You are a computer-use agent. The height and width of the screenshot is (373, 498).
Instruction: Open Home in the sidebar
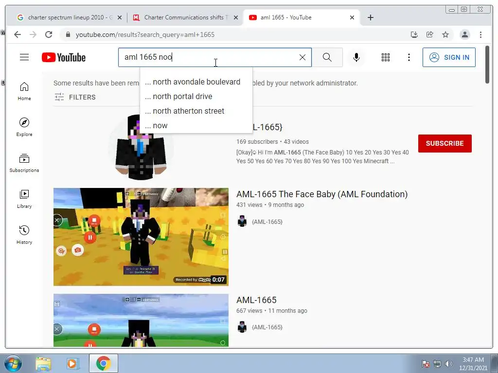coord(24,91)
